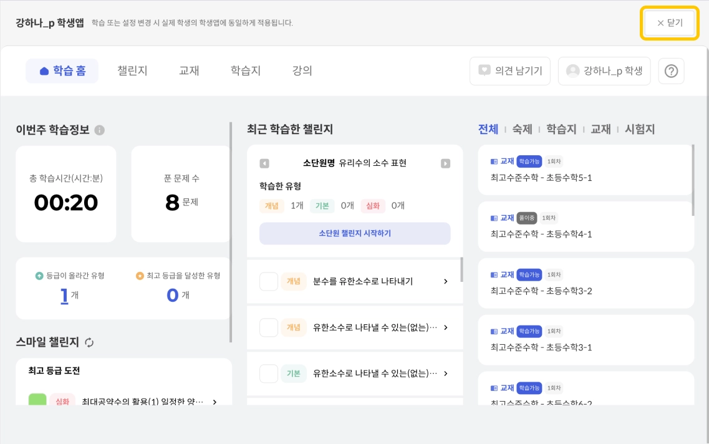
Task: Open 최대공약수의 활용 challenge chevron
Action: 215,402
